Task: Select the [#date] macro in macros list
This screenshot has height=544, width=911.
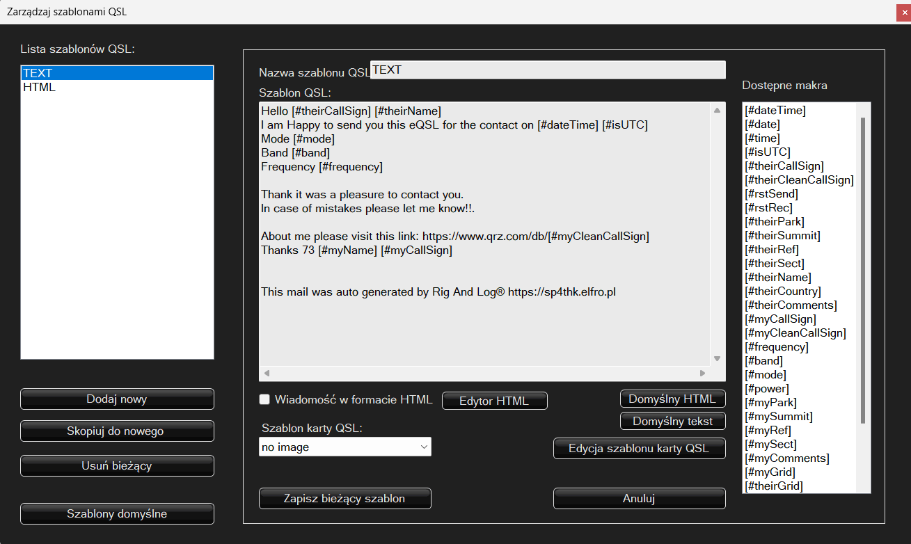Action: tap(763, 125)
